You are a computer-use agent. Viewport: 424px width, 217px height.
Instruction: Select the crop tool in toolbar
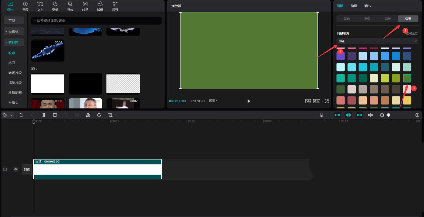(x=110, y=115)
